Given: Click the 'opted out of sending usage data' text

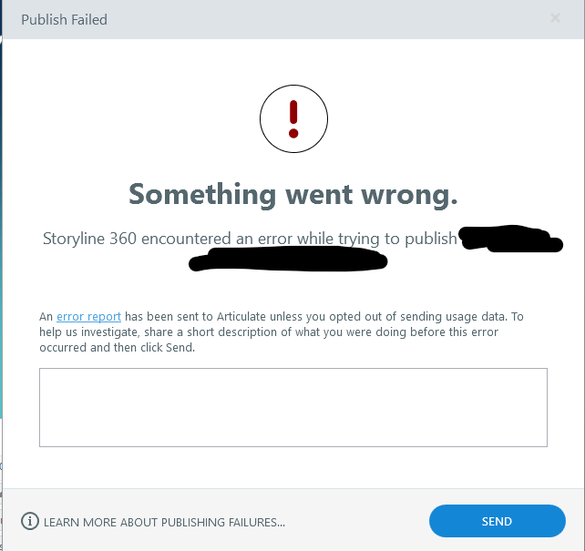Looking at the screenshot, I should 396,317.
